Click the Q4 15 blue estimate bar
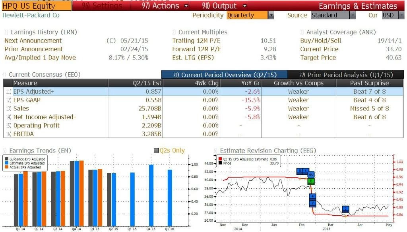The image size is (407, 232). click(x=151, y=195)
